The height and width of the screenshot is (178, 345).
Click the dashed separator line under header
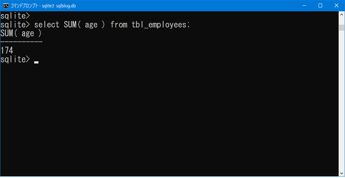(21, 42)
